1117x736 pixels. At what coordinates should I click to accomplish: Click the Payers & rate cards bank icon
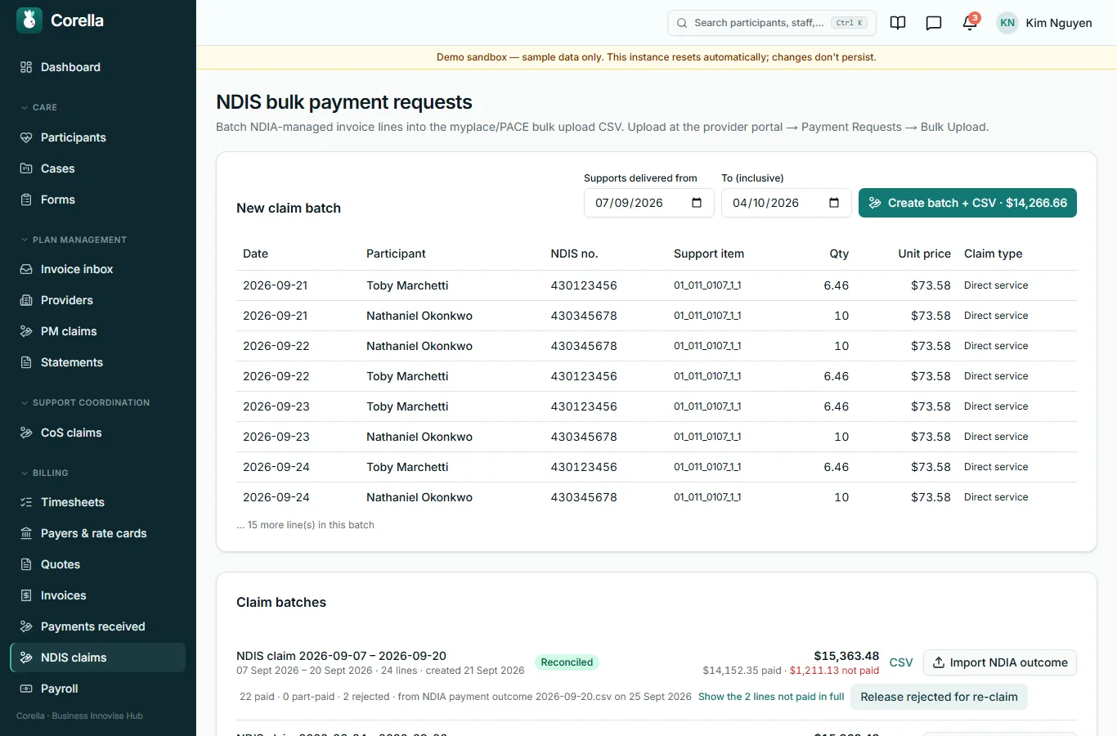pos(26,533)
